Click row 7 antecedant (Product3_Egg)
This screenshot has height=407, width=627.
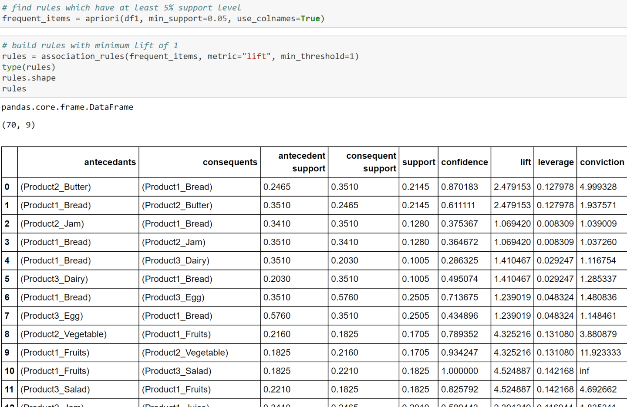51,316
